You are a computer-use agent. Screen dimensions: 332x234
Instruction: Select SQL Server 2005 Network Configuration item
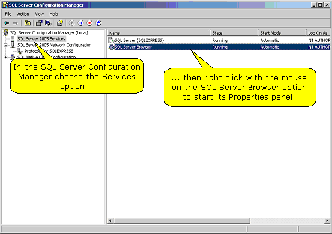pyautogui.click(x=54, y=45)
